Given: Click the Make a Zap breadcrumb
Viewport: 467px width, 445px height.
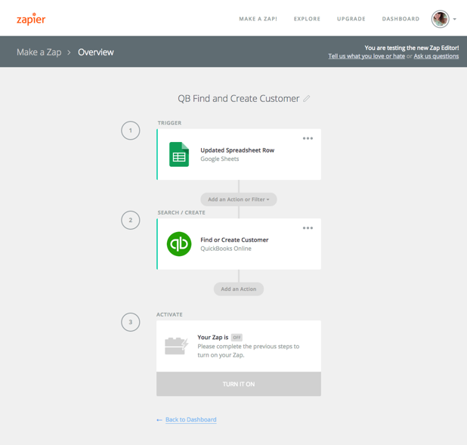Looking at the screenshot, I should (39, 52).
